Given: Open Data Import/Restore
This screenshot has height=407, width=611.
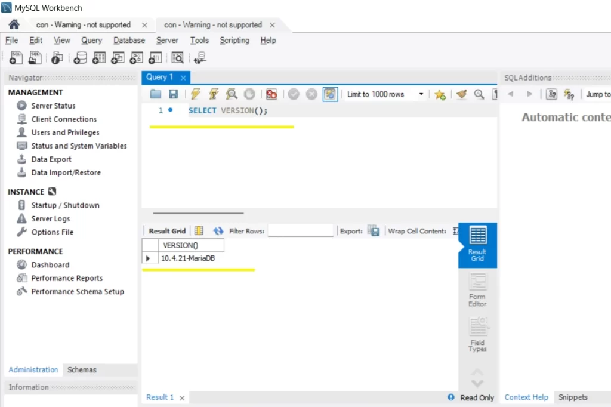Looking at the screenshot, I should pos(66,172).
